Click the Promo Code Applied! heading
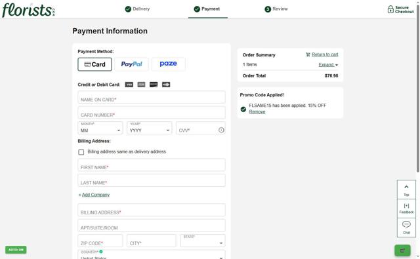 coord(262,95)
